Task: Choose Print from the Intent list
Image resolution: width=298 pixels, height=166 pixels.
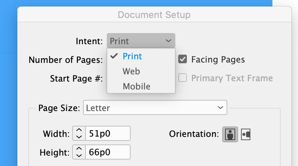Action: [x=141, y=56]
